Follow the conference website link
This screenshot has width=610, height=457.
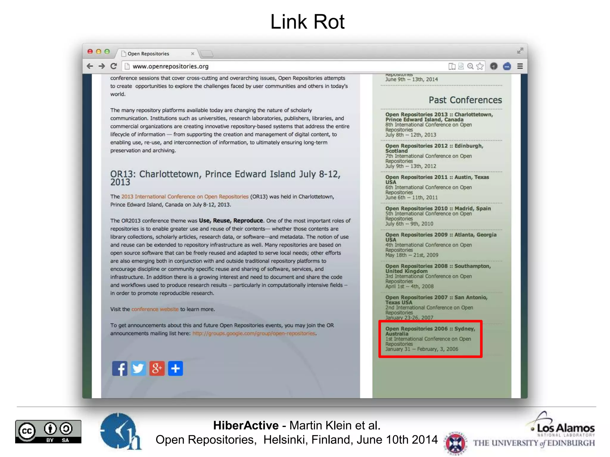pos(155,309)
